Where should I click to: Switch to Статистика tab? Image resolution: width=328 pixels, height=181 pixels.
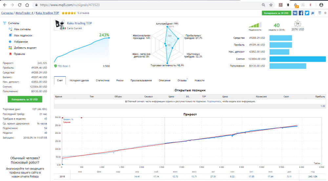102,80
